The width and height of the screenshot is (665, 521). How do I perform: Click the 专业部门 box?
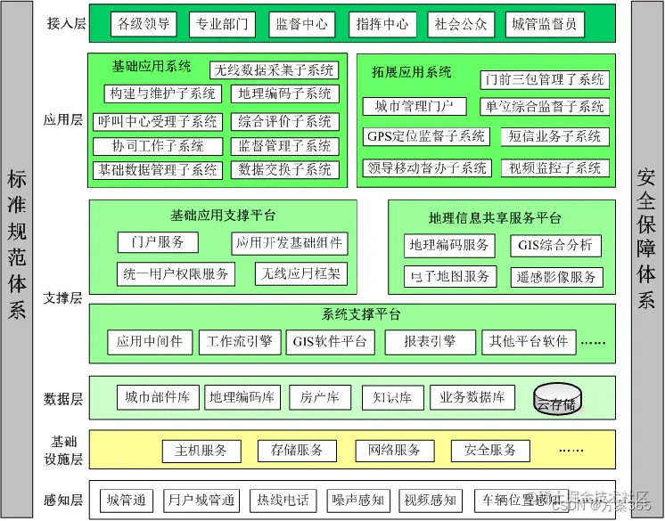pyautogui.click(x=222, y=25)
